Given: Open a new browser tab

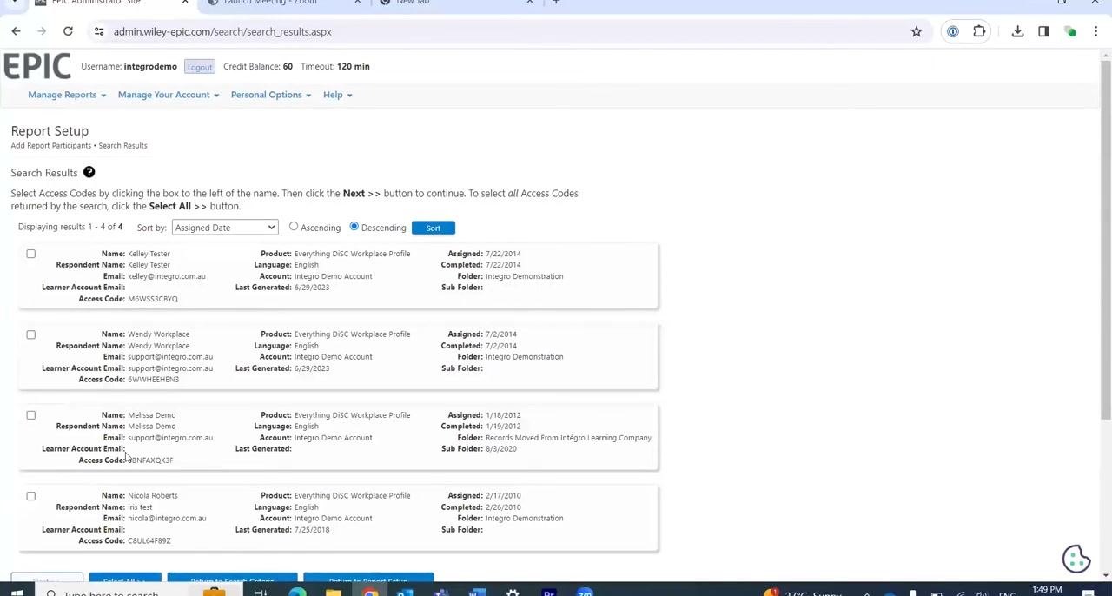Looking at the screenshot, I should tap(556, 2).
